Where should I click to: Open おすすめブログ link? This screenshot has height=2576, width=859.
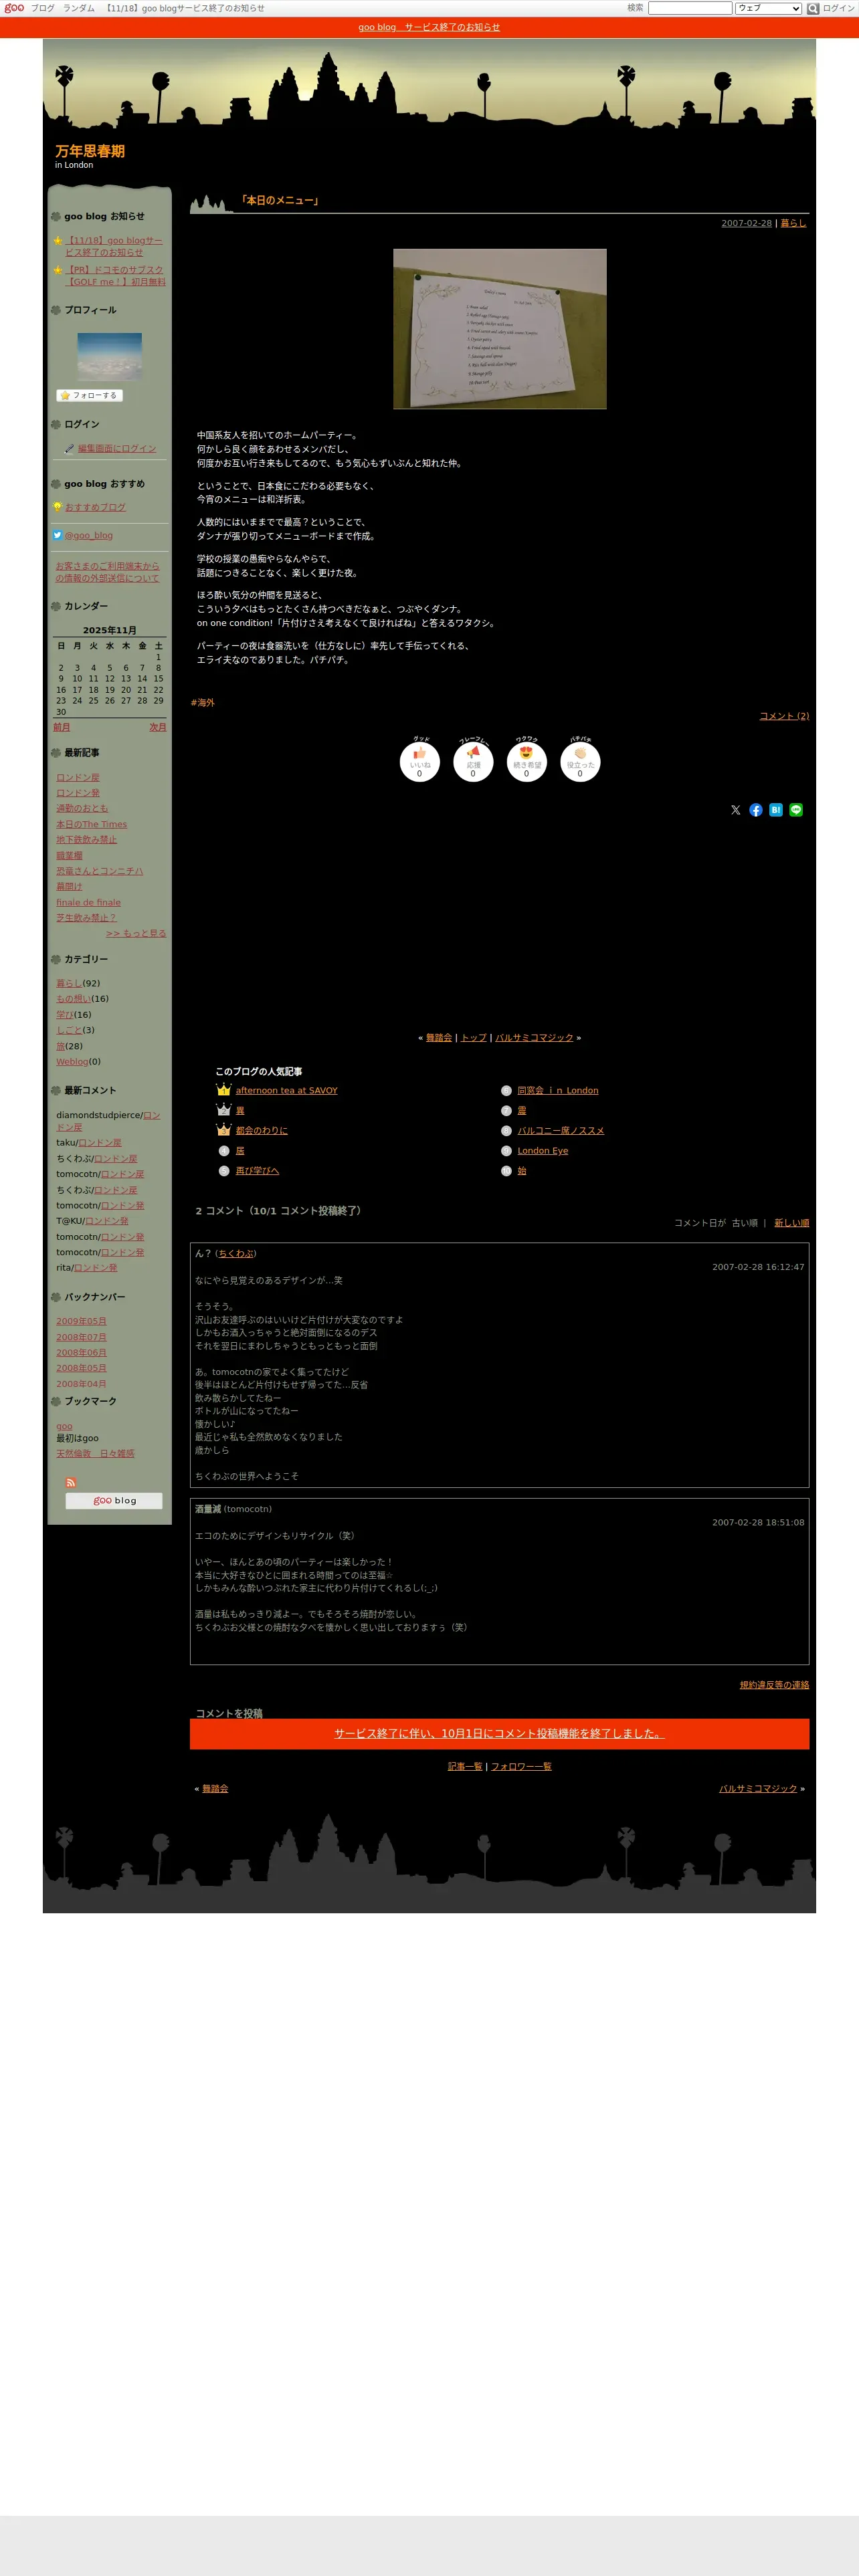tap(96, 507)
